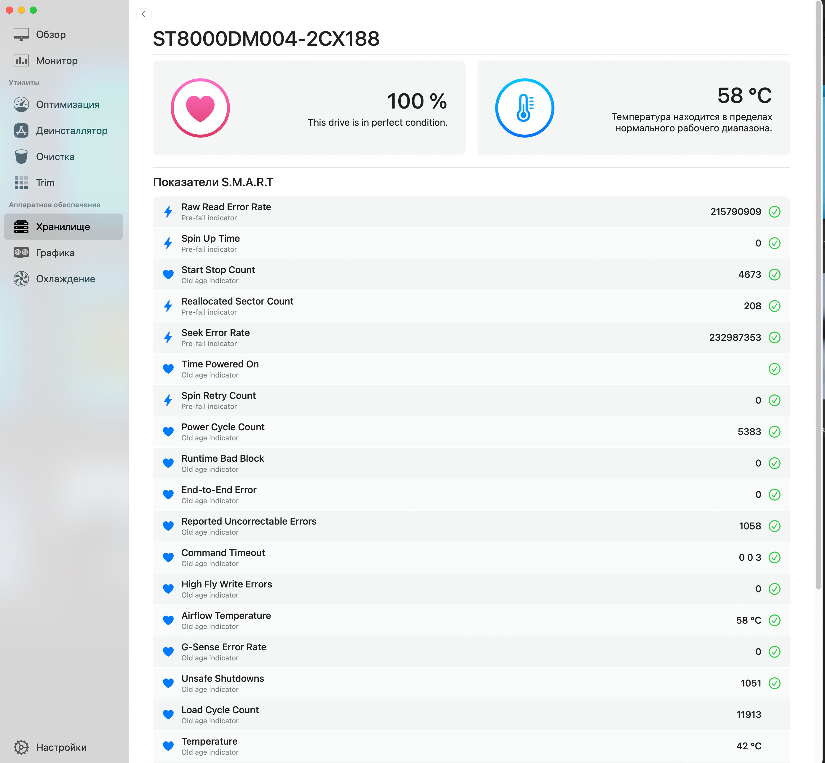This screenshot has height=763, width=825.
Task: Click the Seek Error Rate label
Action: (x=215, y=332)
